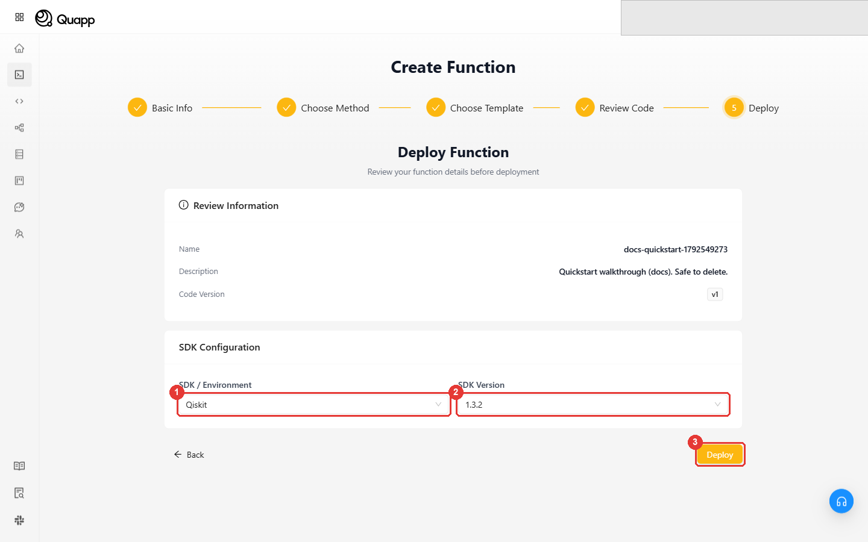Screen dimensions: 868x542
Task: Go to the Home sidebar icon
Action: click(19, 48)
